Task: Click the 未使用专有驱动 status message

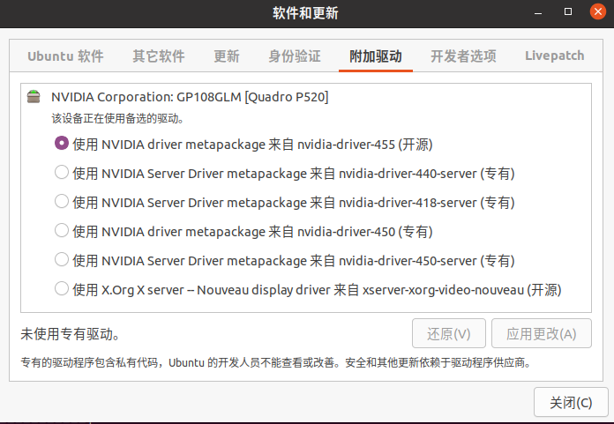Action: [70, 334]
